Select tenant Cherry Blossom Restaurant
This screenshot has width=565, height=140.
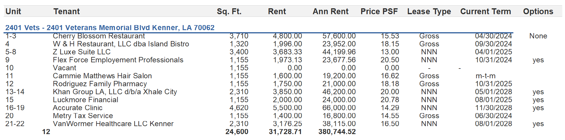tap(99, 36)
